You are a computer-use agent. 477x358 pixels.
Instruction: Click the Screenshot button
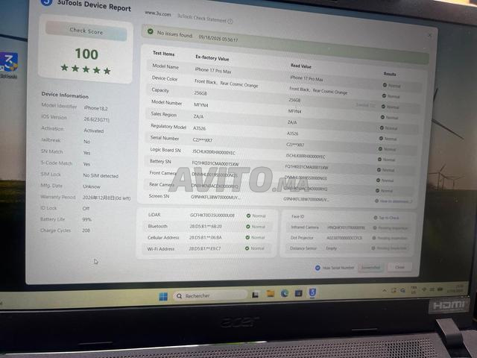click(370, 267)
